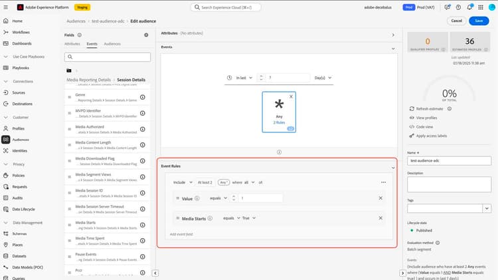Open the where all dropdown

249,182
